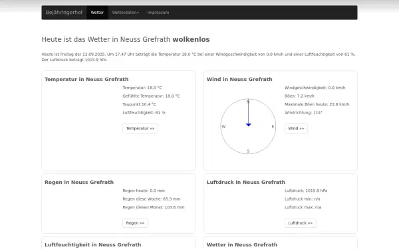The height and width of the screenshot is (249, 399).
Task: Click the 'Temperatur: 18.0 °C' line
Action: click(x=142, y=88)
